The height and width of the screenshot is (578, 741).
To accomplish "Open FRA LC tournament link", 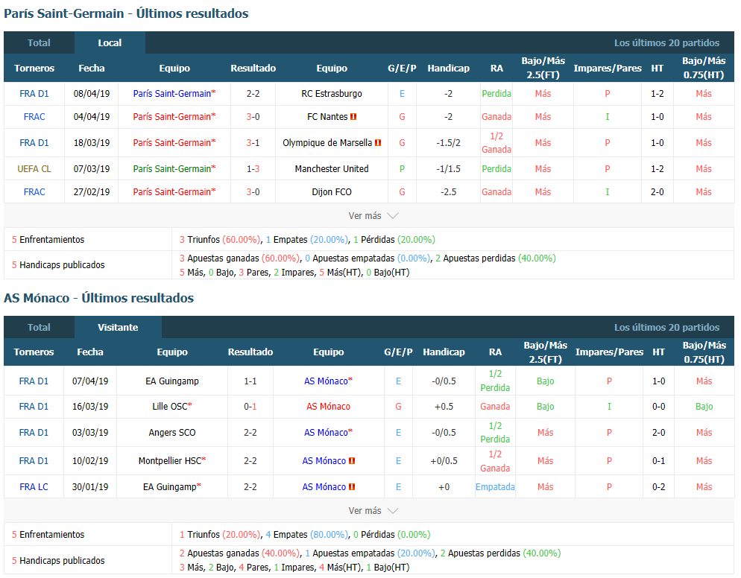I will pos(34,487).
